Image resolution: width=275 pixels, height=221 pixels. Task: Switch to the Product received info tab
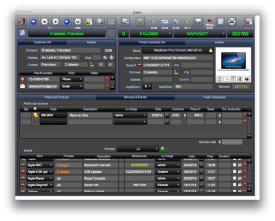click(152, 42)
